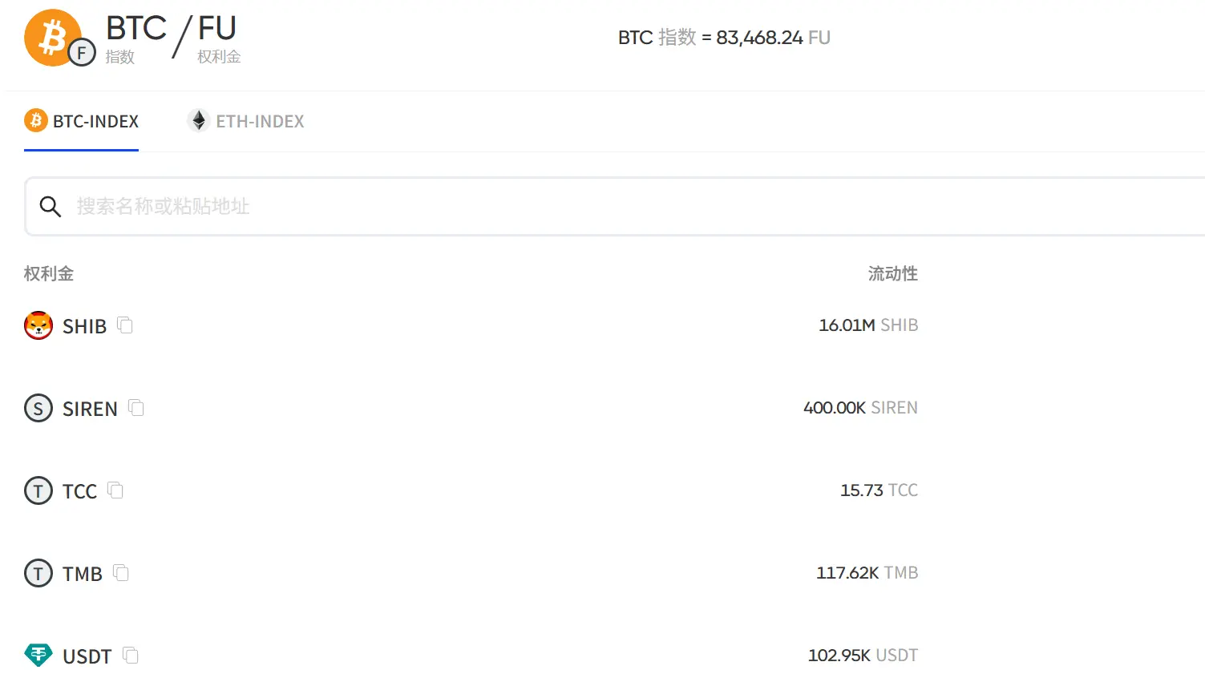Click the BTC index price 83,468.24 FU
This screenshot has width=1205, height=686.
[773, 38]
